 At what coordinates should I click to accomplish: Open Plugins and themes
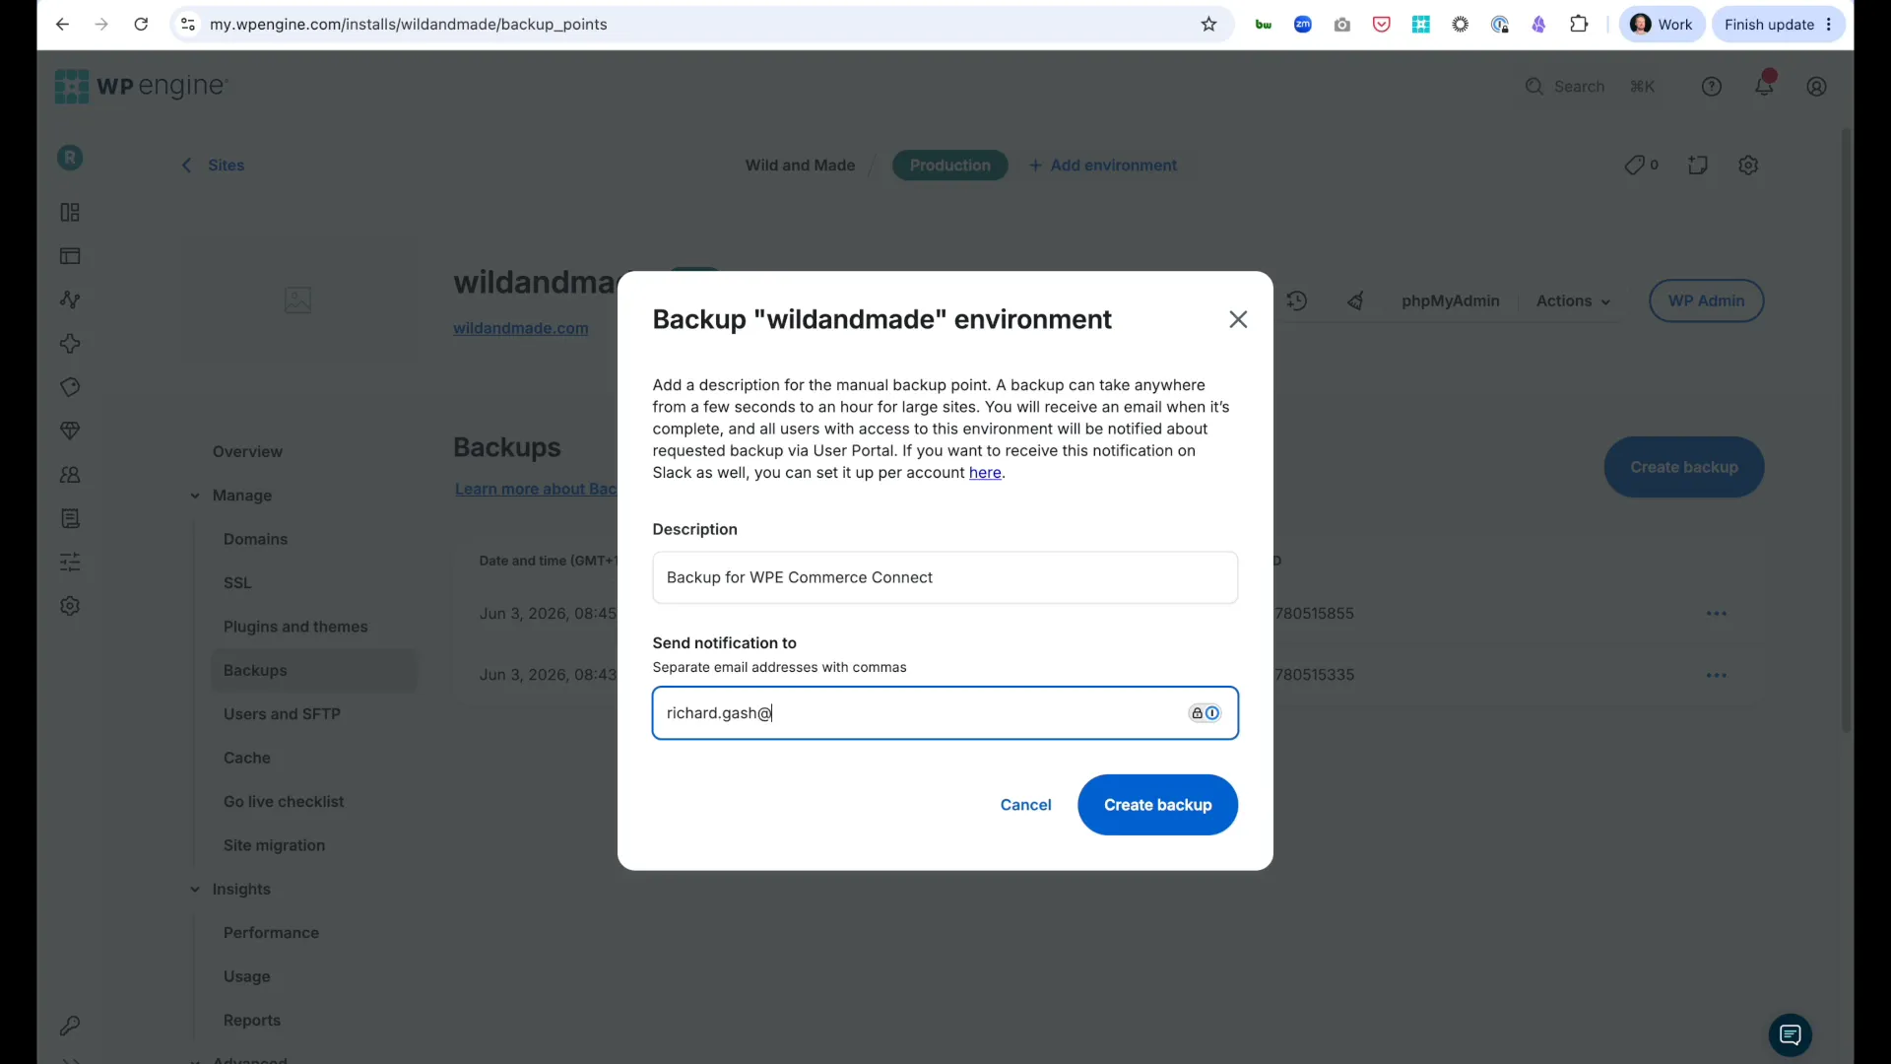(x=295, y=627)
